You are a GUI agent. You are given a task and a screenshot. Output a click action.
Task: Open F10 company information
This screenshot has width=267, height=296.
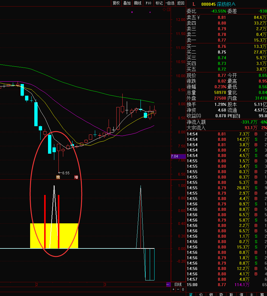(x=148, y=3)
